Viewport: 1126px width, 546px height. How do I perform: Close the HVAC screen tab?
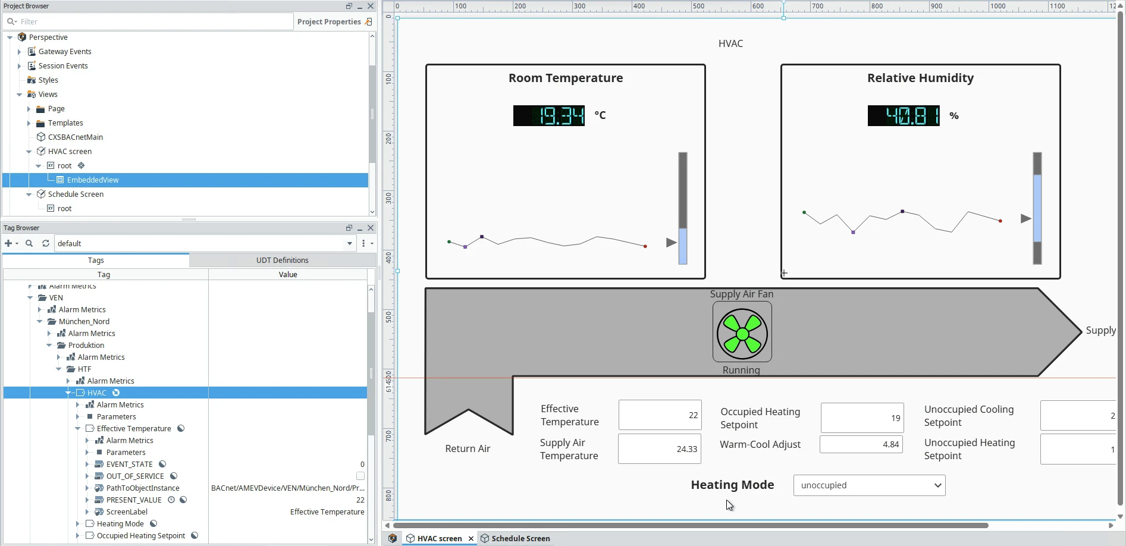[x=471, y=538]
